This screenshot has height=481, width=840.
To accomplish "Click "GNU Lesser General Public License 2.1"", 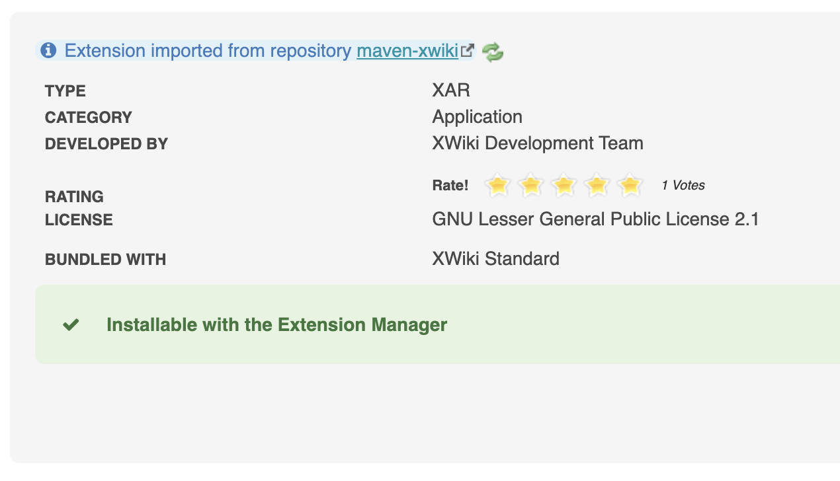I will click(595, 219).
